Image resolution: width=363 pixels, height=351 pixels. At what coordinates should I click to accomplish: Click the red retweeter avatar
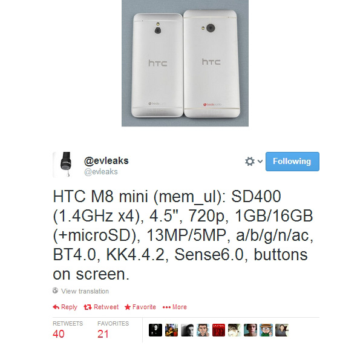point(218,330)
